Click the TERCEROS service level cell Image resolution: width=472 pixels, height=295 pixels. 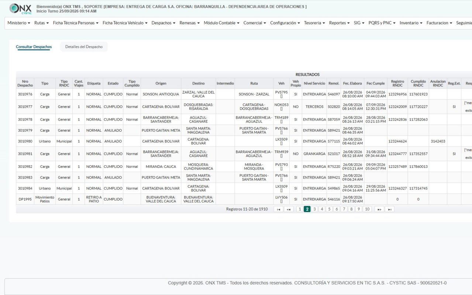pos(314,107)
